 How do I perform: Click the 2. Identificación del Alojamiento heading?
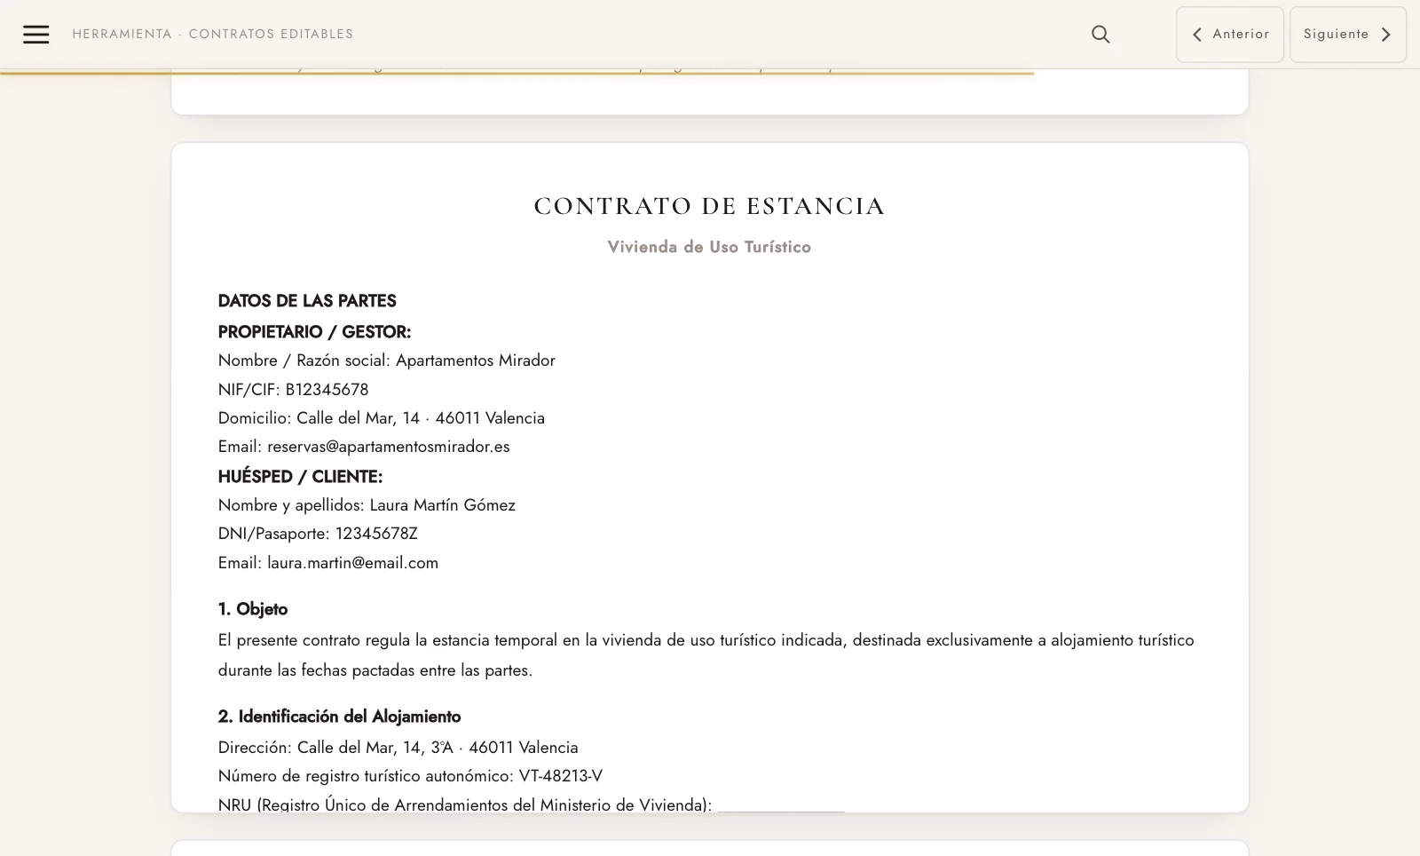click(339, 717)
